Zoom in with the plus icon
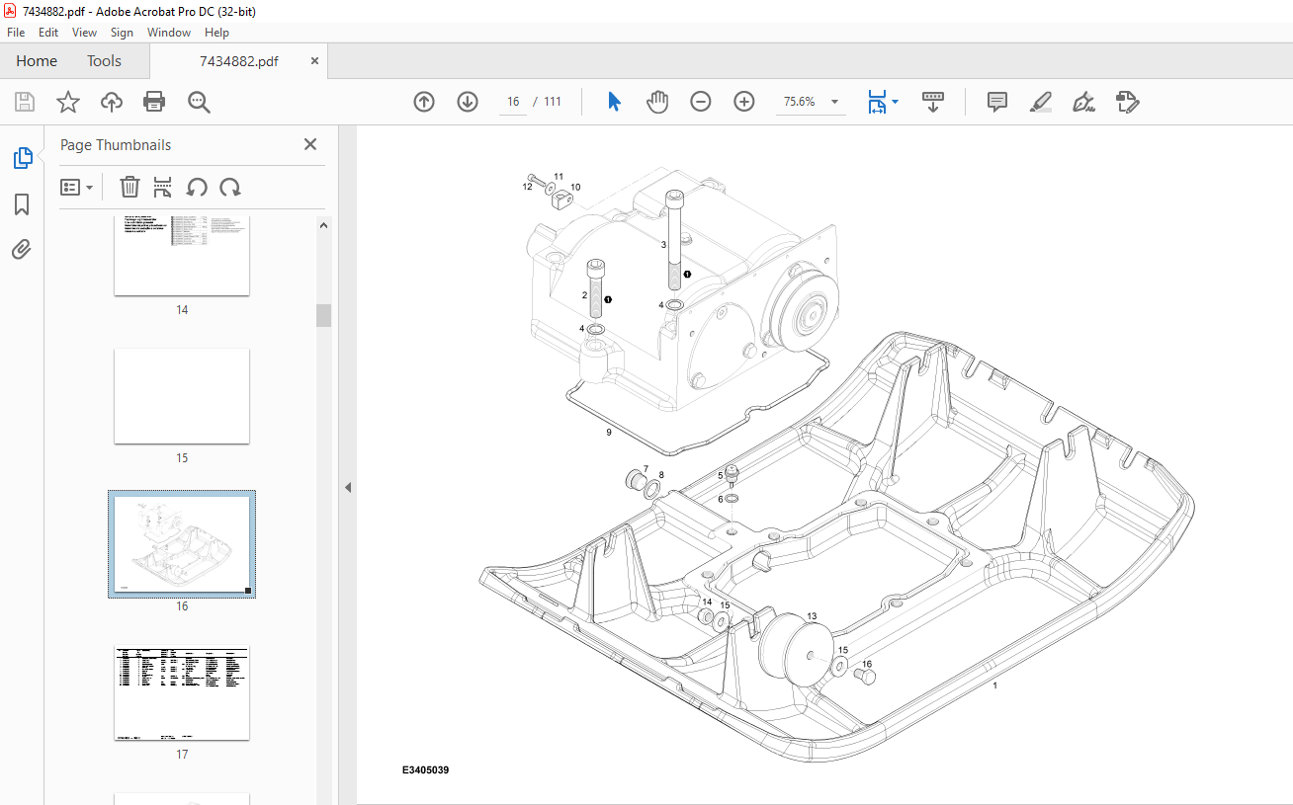This screenshot has height=805, width=1293. 744,102
